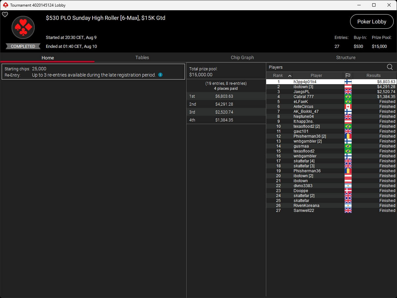Click the flag beside Phisherman36 [2]
The height and width of the screenshot is (298, 397).
[348, 136]
